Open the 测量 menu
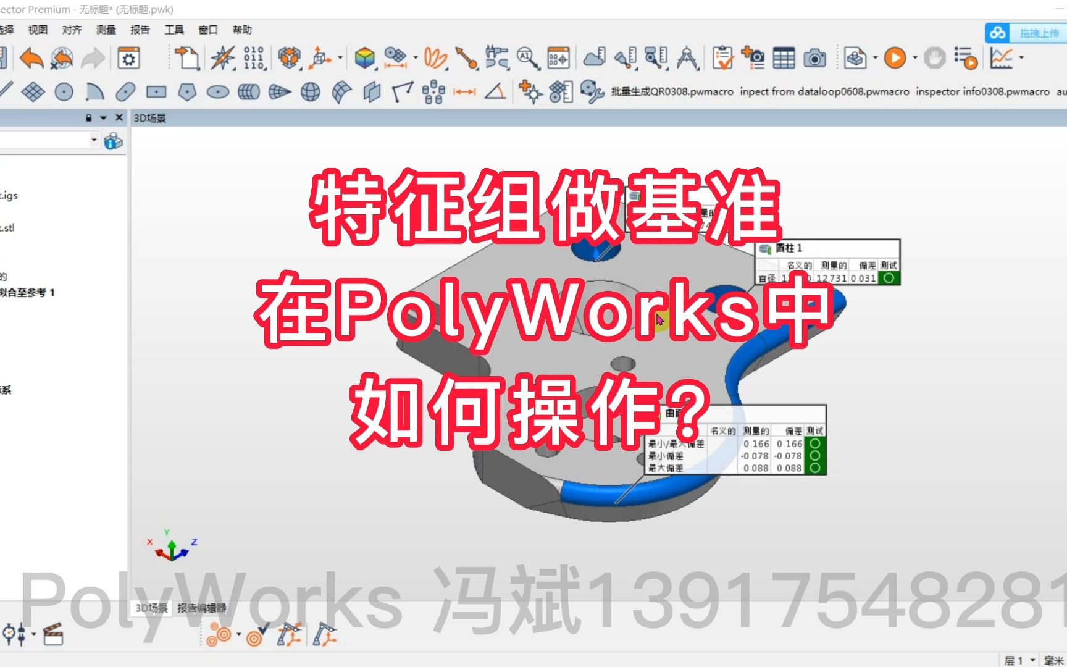 (106, 30)
